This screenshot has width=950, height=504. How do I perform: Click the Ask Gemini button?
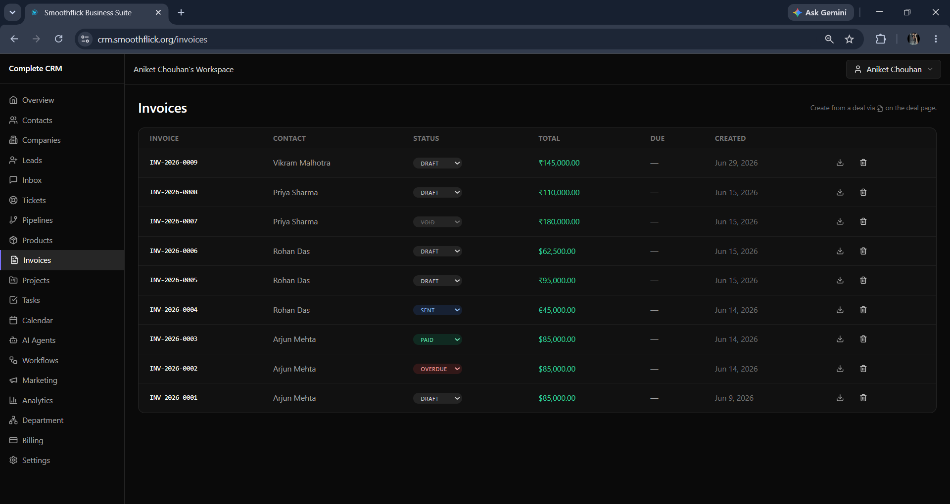coord(820,12)
